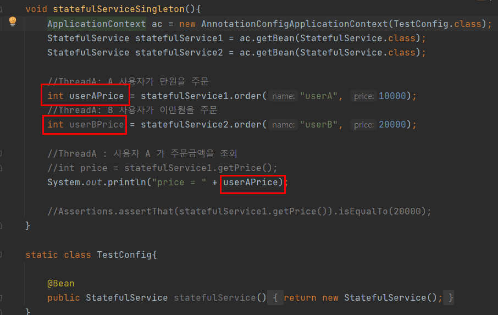The image size is (498, 315).
Task: Collapse fold marker at method closing brace
Action: (x=1, y=226)
